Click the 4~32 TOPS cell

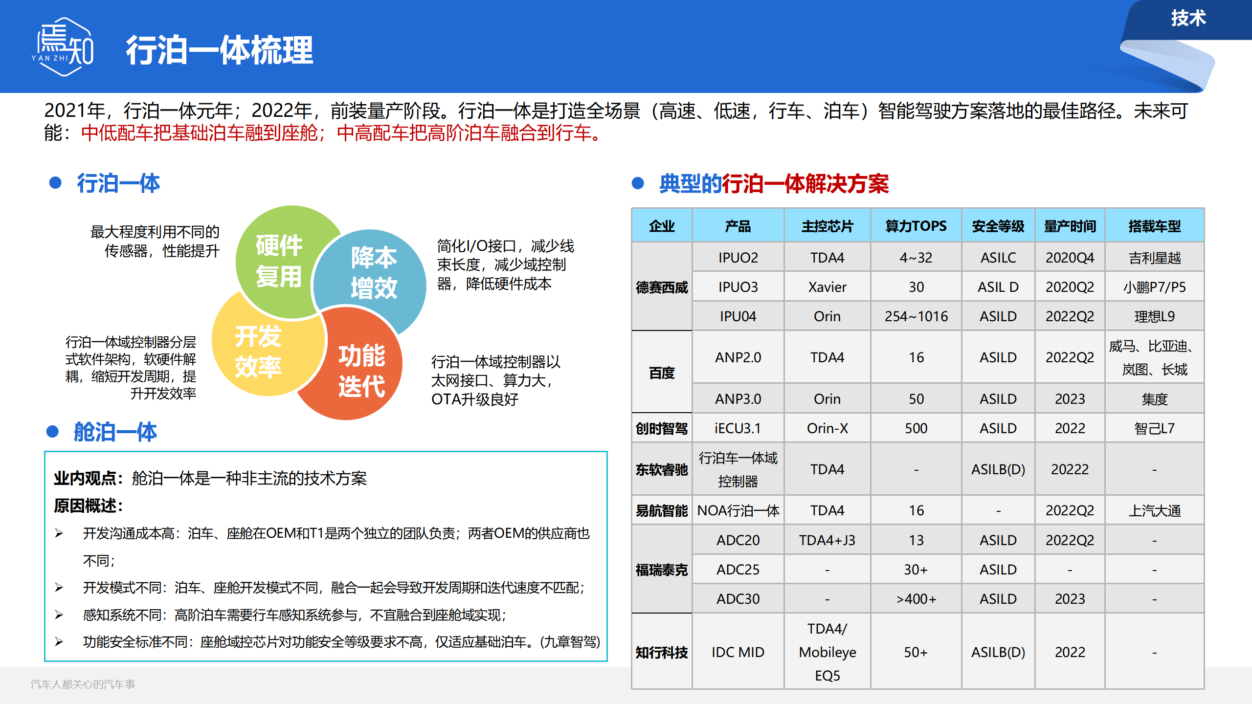point(916,258)
